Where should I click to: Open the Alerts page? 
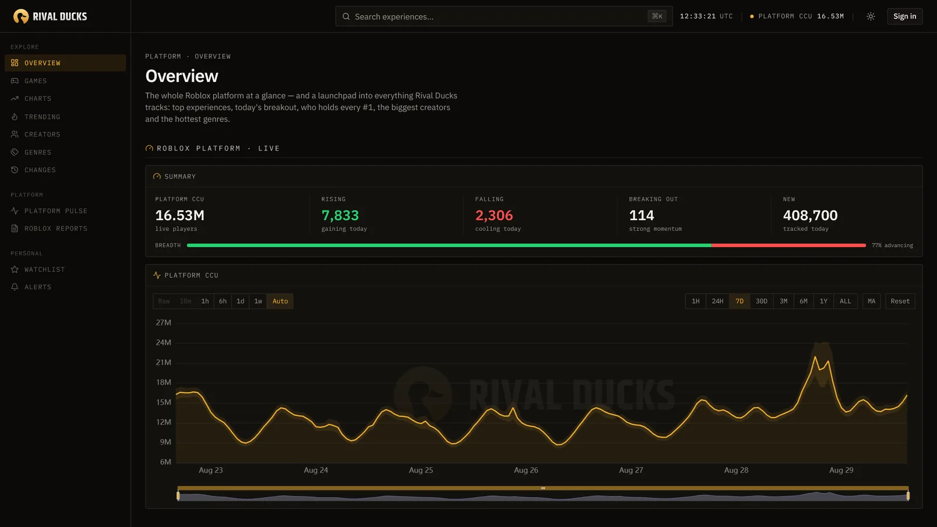(x=65, y=287)
